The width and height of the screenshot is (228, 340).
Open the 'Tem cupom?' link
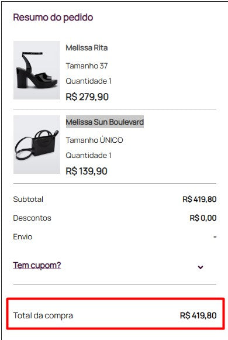coord(37,266)
